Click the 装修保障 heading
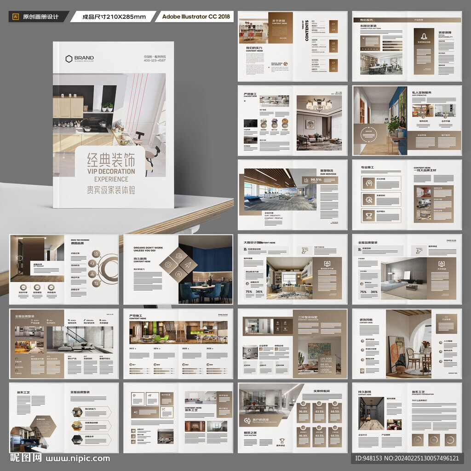Image resolution: width=471 pixels, height=471 pixels. (445, 33)
